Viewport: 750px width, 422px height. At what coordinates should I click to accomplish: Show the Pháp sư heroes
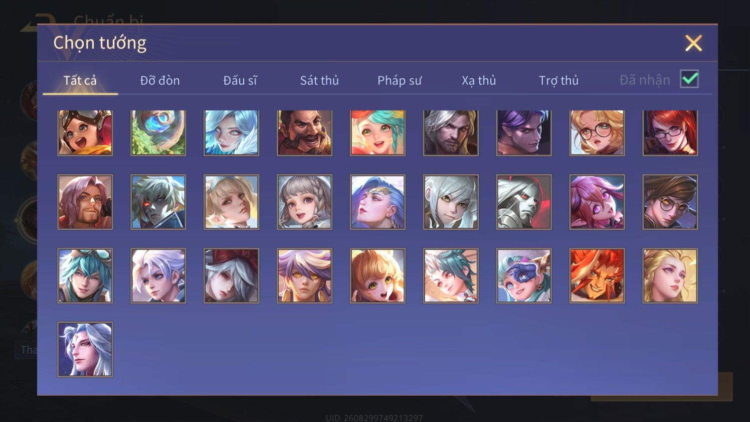pos(399,80)
